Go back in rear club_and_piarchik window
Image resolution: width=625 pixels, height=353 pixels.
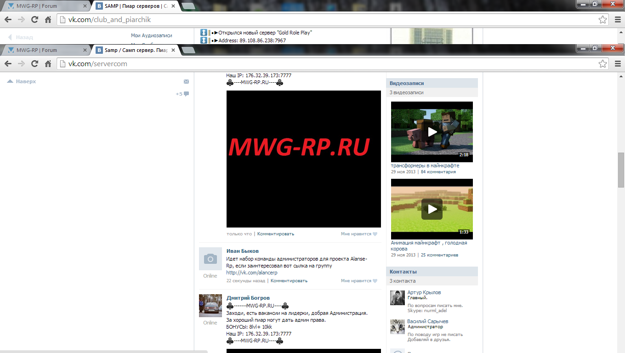coord(8,20)
